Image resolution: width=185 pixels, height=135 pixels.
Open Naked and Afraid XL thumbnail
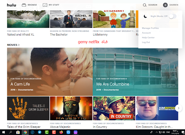28,19
